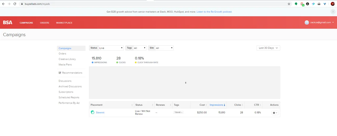Select Orders in the sidebar

click(62, 54)
